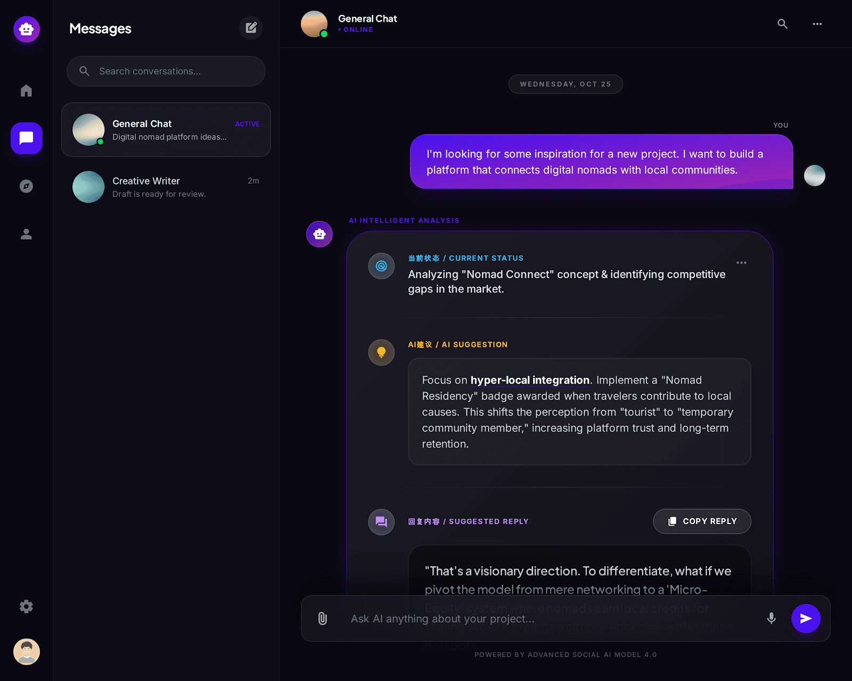The width and height of the screenshot is (852, 681).
Task: Open AI analysis card options menu
Action: 741,263
